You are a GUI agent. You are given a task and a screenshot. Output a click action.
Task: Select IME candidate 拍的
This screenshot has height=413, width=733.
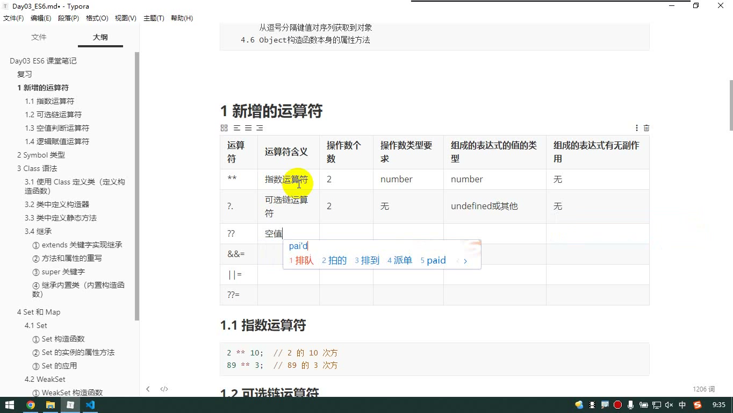click(334, 260)
